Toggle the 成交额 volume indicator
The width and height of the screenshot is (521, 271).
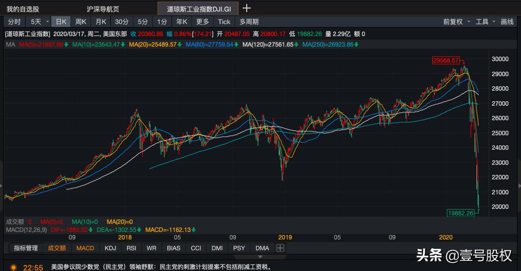tap(57, 248)
